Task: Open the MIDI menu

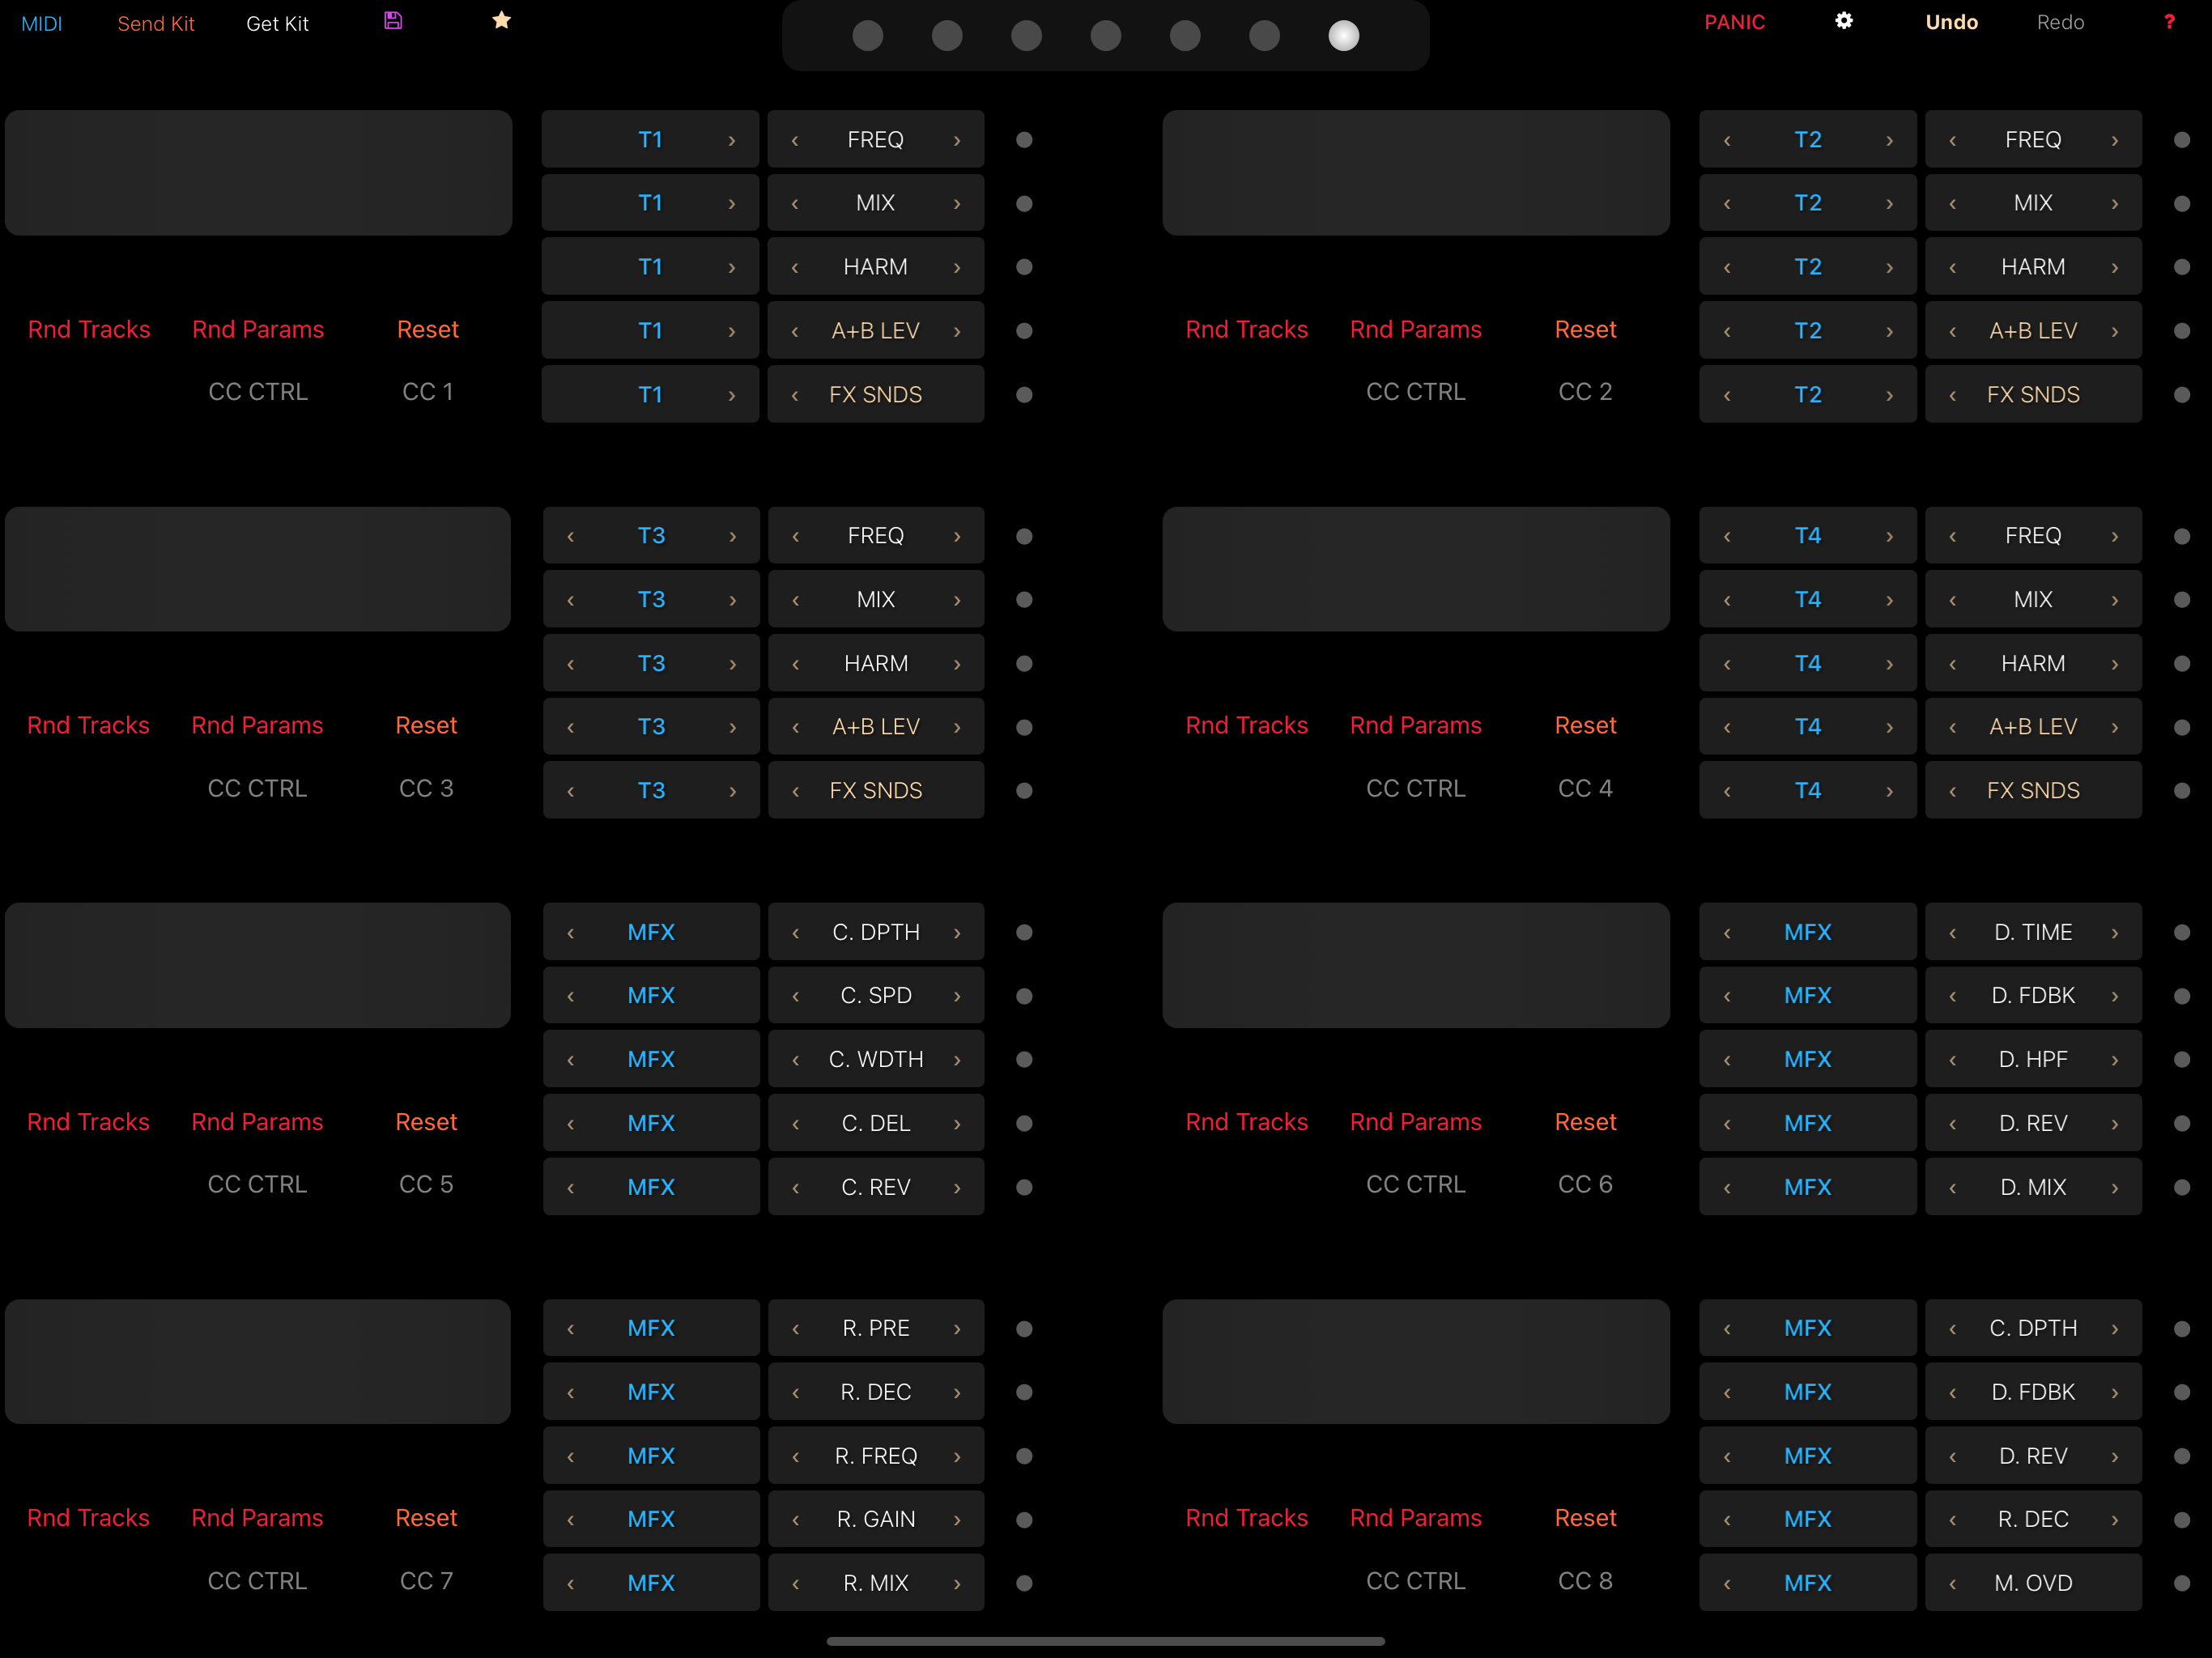Action: [42, 23]
